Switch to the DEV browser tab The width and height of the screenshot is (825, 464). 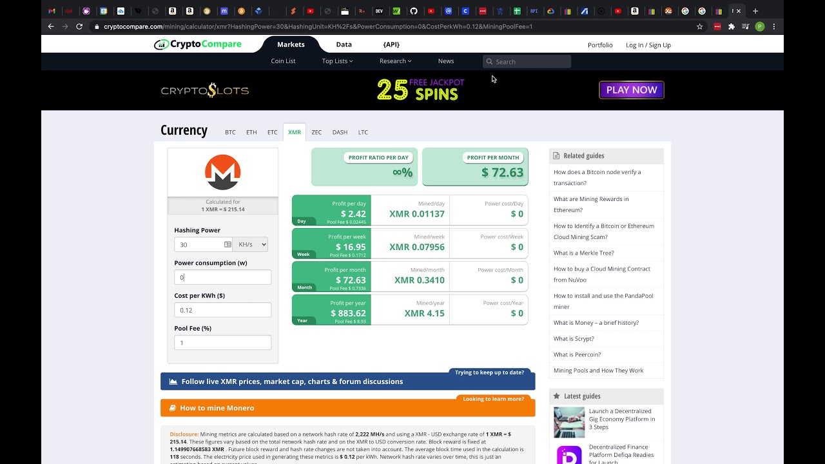click(379, 11)
